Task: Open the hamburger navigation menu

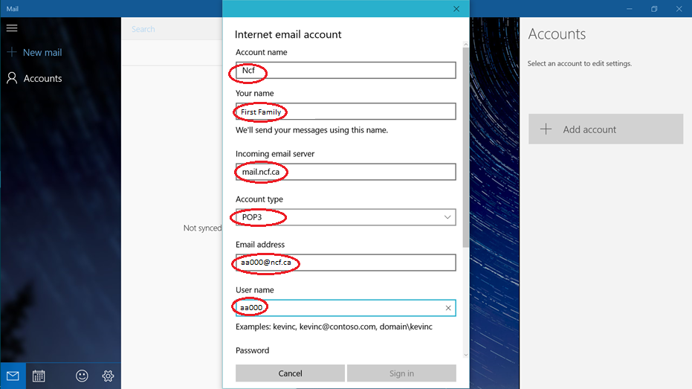Action: click(x=12, y=28)
